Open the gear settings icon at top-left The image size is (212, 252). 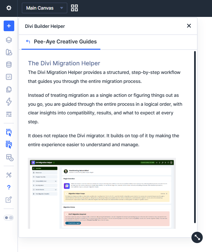(x=9, y=8)
